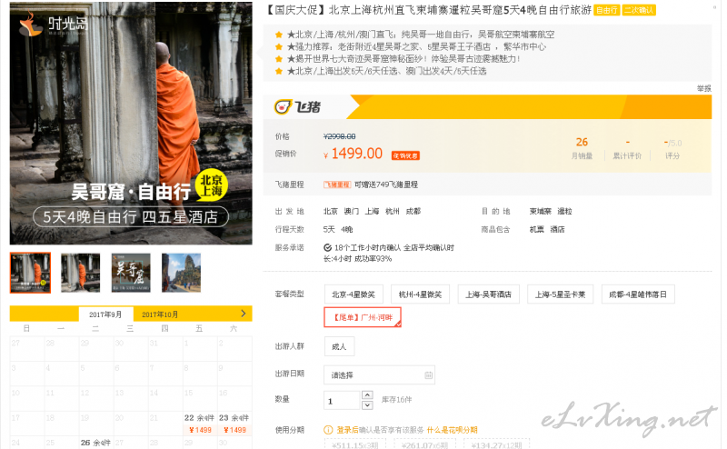This screenshot has height=449, width=727.
Task: Choose the 成人 traveler type
Action: (339, 346)
